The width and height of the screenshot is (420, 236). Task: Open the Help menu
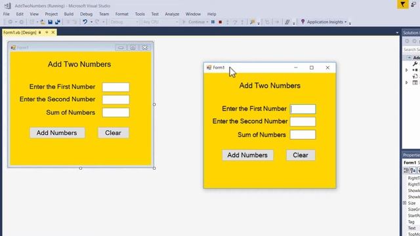[x=211, y=14]
